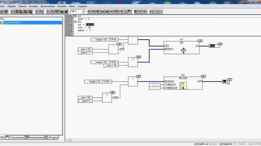Switch to the POU tab
Image resolution: width=261 pixels, height=146 pixels.
(x=2, y=137)
